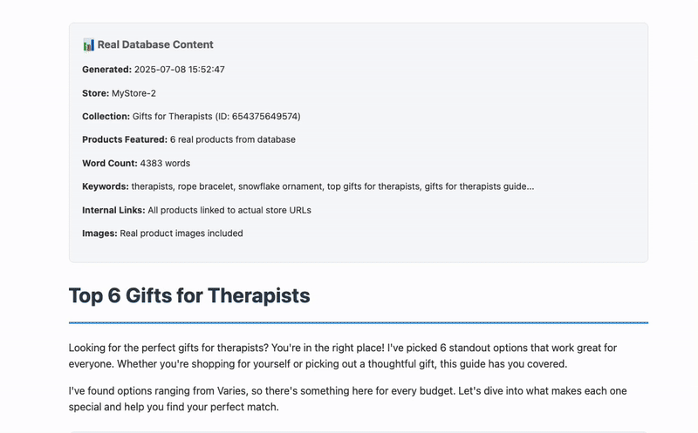Click the Collection label

coord(106,116)
